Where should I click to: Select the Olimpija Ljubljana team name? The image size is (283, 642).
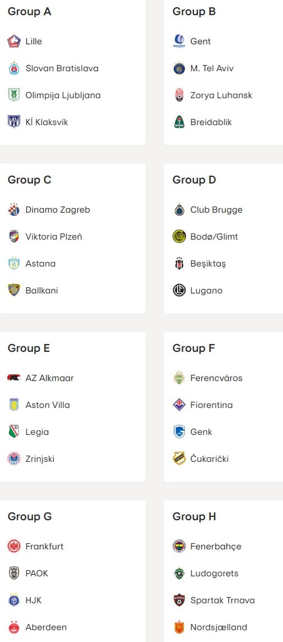[63, 95]
